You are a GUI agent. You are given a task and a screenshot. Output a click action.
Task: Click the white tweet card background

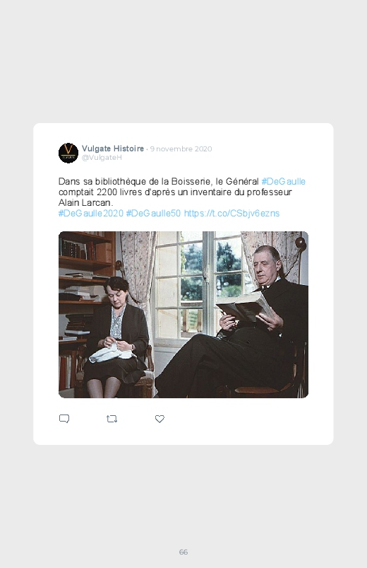[x=183, y=284]
